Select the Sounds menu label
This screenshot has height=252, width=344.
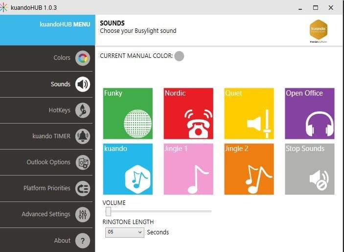pyautogui.click(x=61, y=84)
